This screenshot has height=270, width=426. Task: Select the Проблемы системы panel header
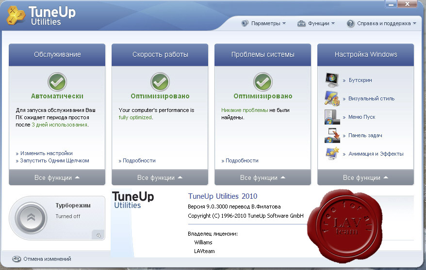(262, 55)
